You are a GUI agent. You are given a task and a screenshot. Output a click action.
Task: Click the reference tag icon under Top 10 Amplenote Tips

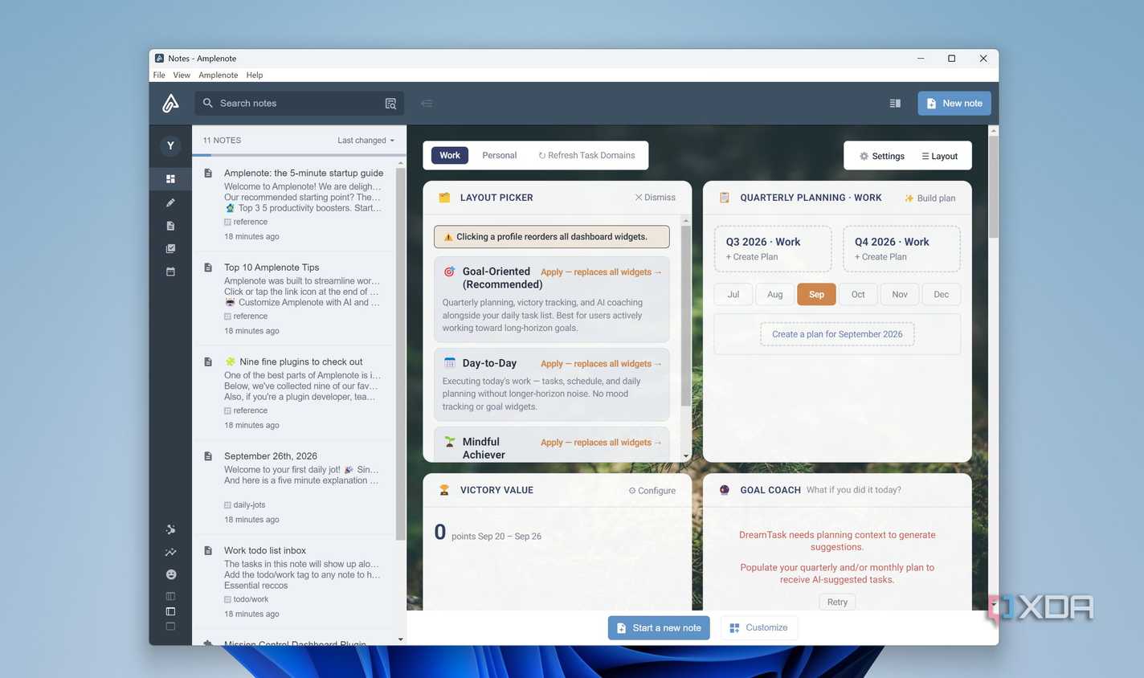point(227,317)
